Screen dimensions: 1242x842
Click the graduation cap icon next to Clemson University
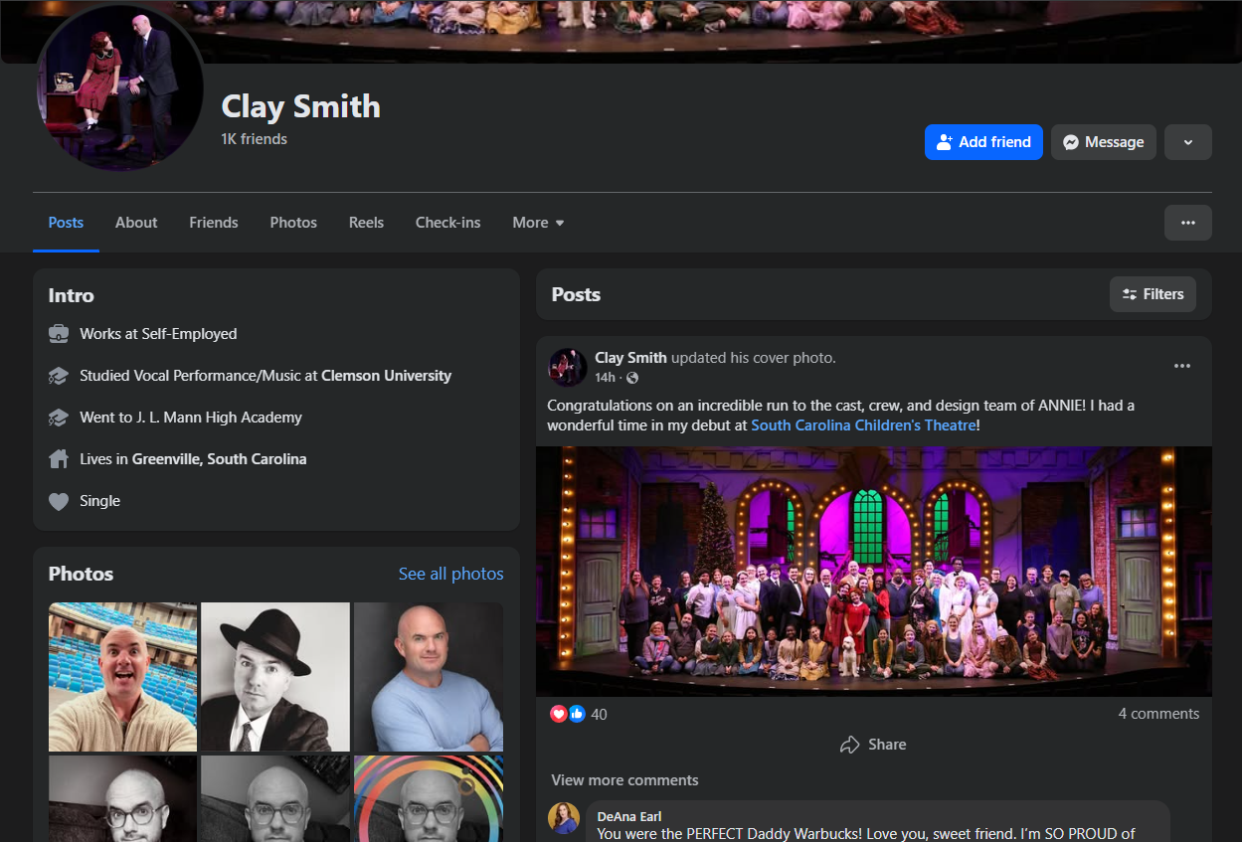tap(59, 375)
